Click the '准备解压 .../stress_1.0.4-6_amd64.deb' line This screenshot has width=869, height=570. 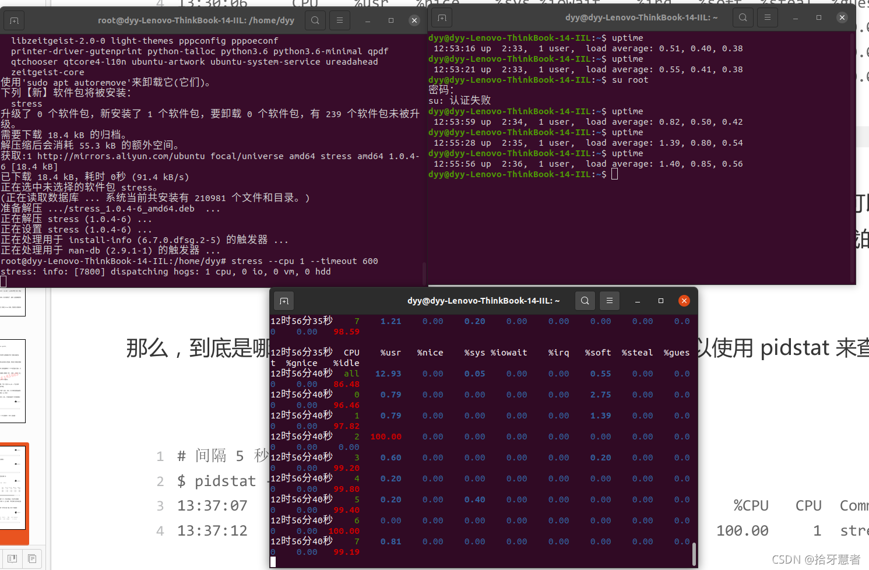pos(111,209)
